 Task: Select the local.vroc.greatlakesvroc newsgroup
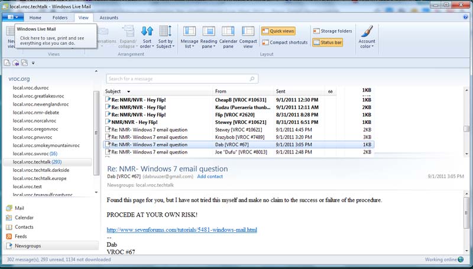[38, 96]
